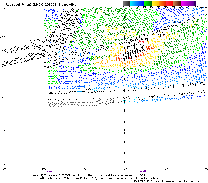Click the '-54' latitude label

(3, 67)
